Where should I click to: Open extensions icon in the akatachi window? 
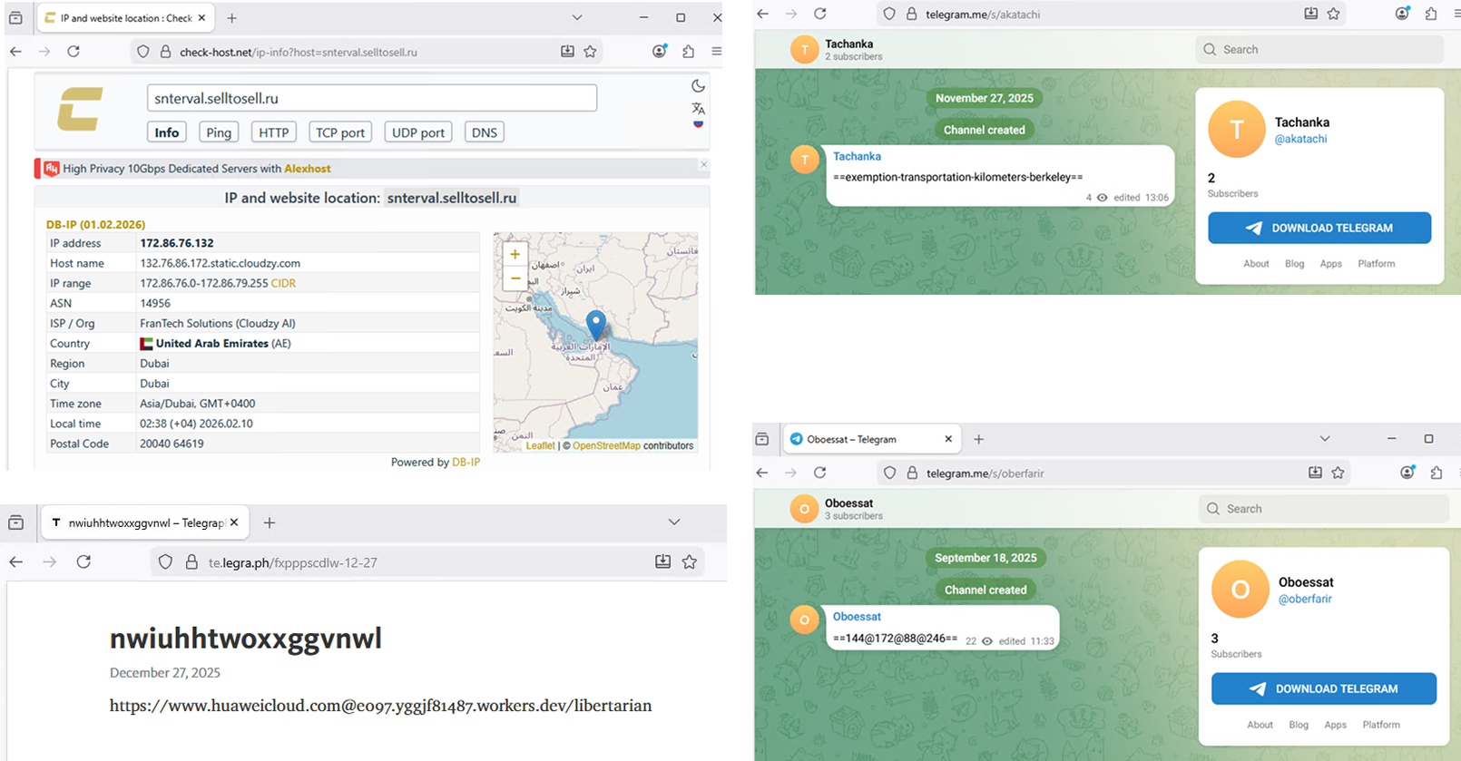tap(1431, 14)
